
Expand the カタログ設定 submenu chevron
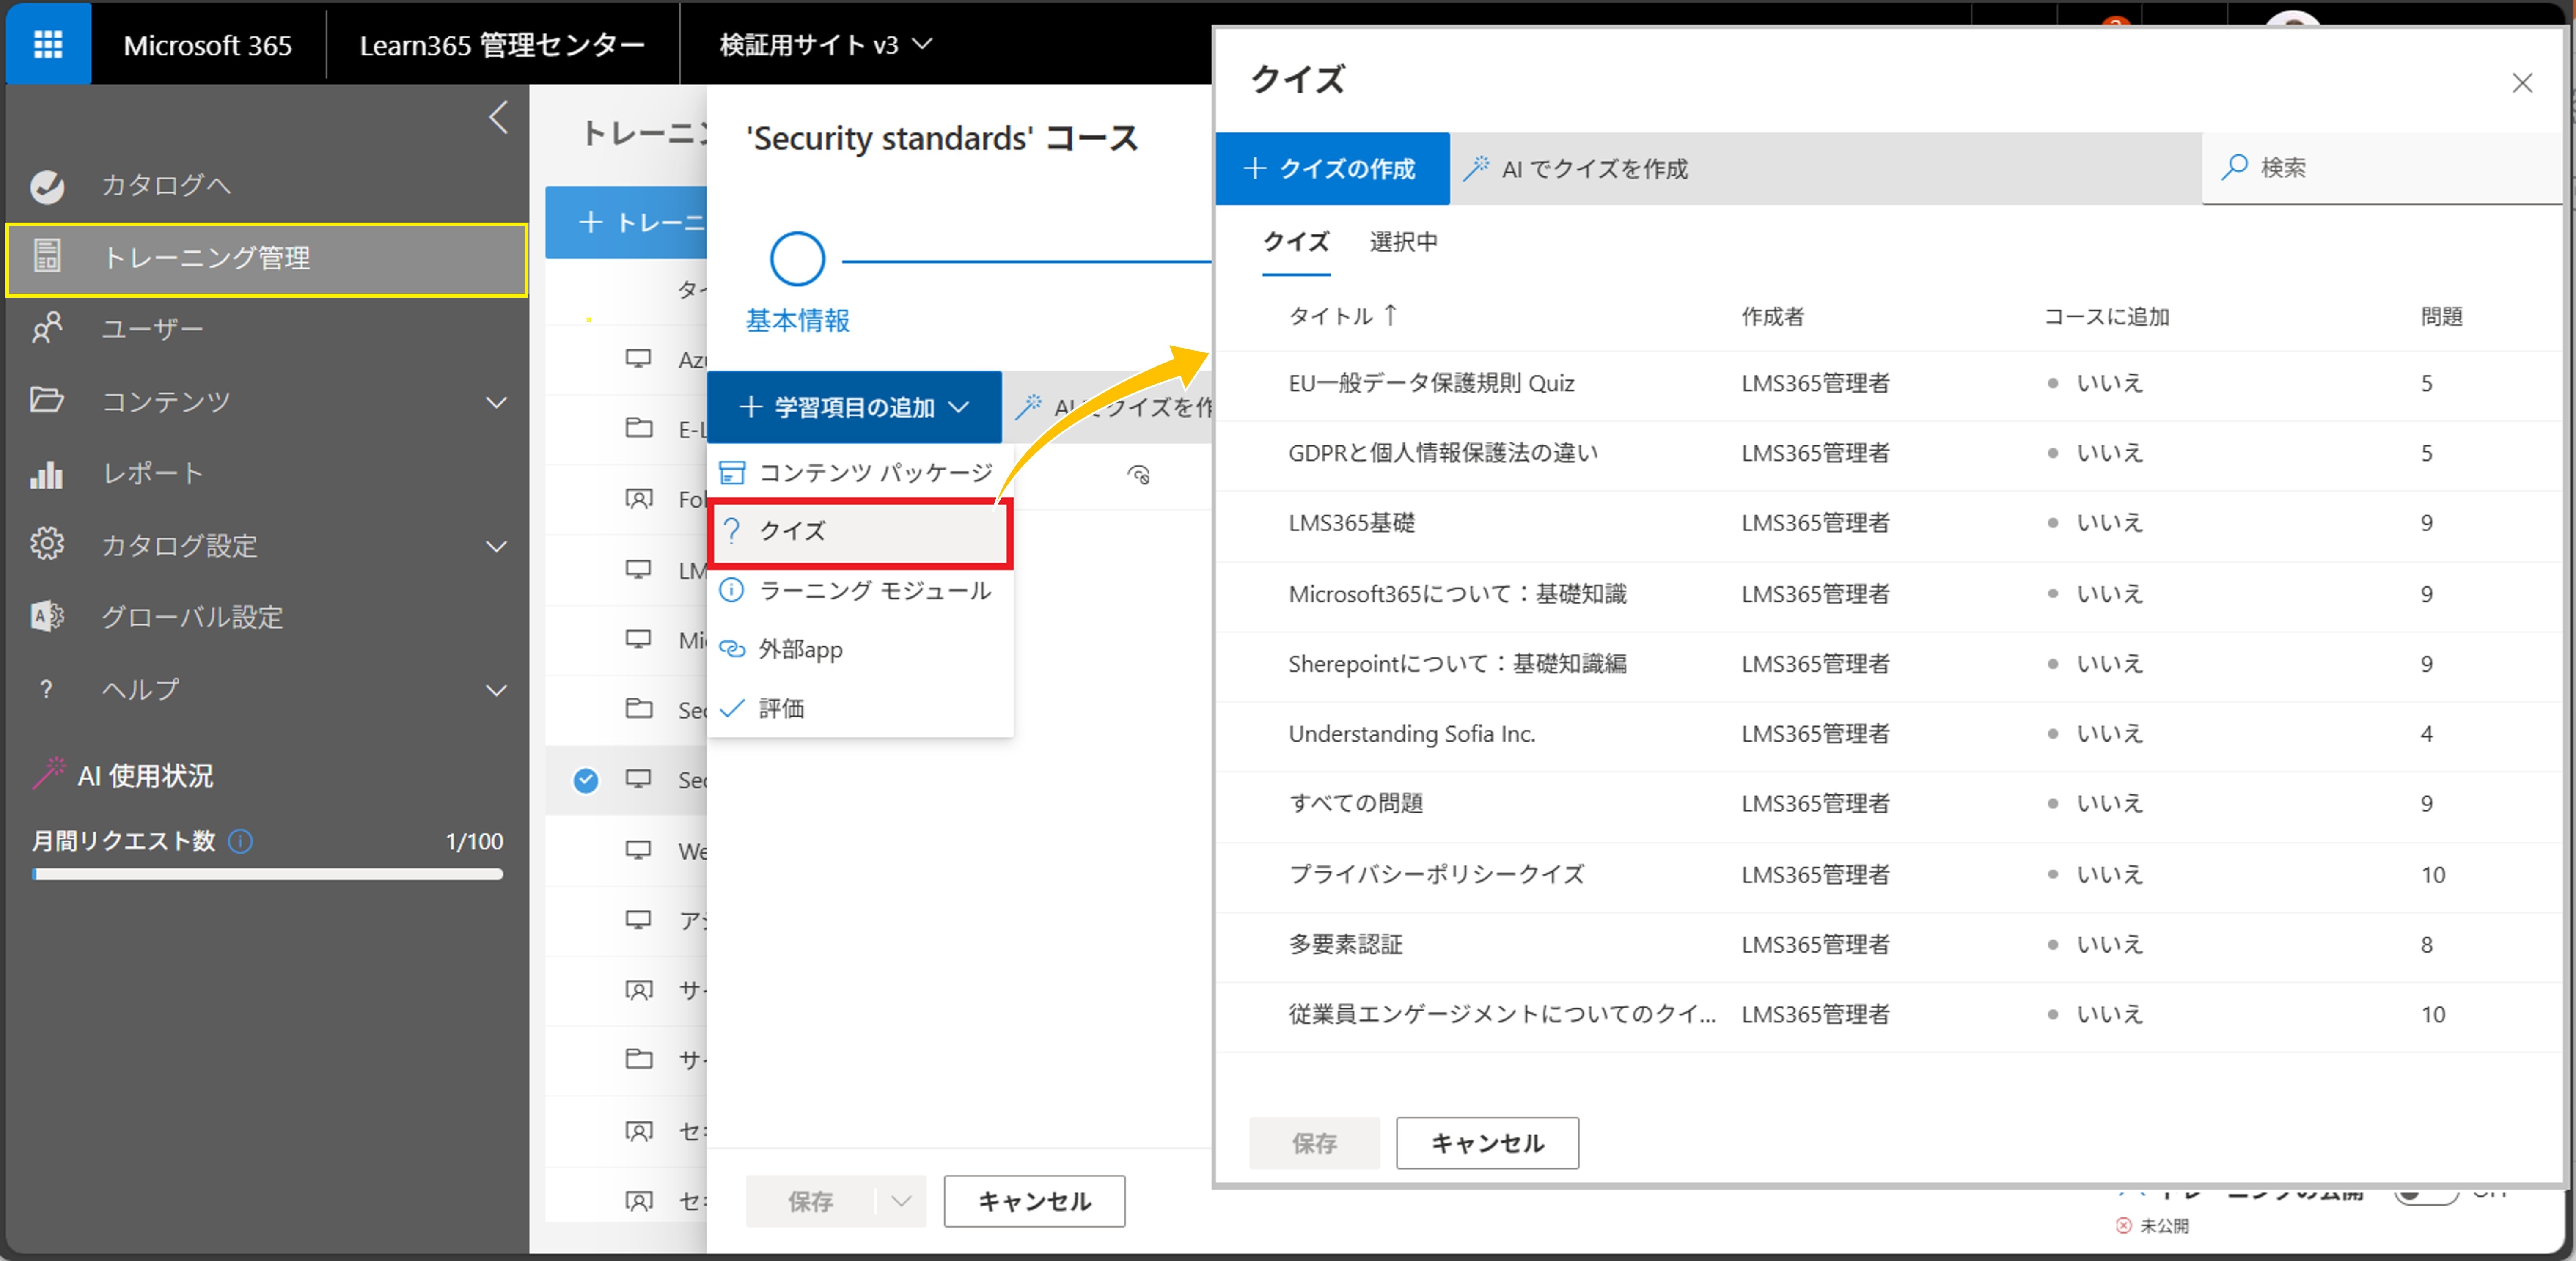coord(496,546)
